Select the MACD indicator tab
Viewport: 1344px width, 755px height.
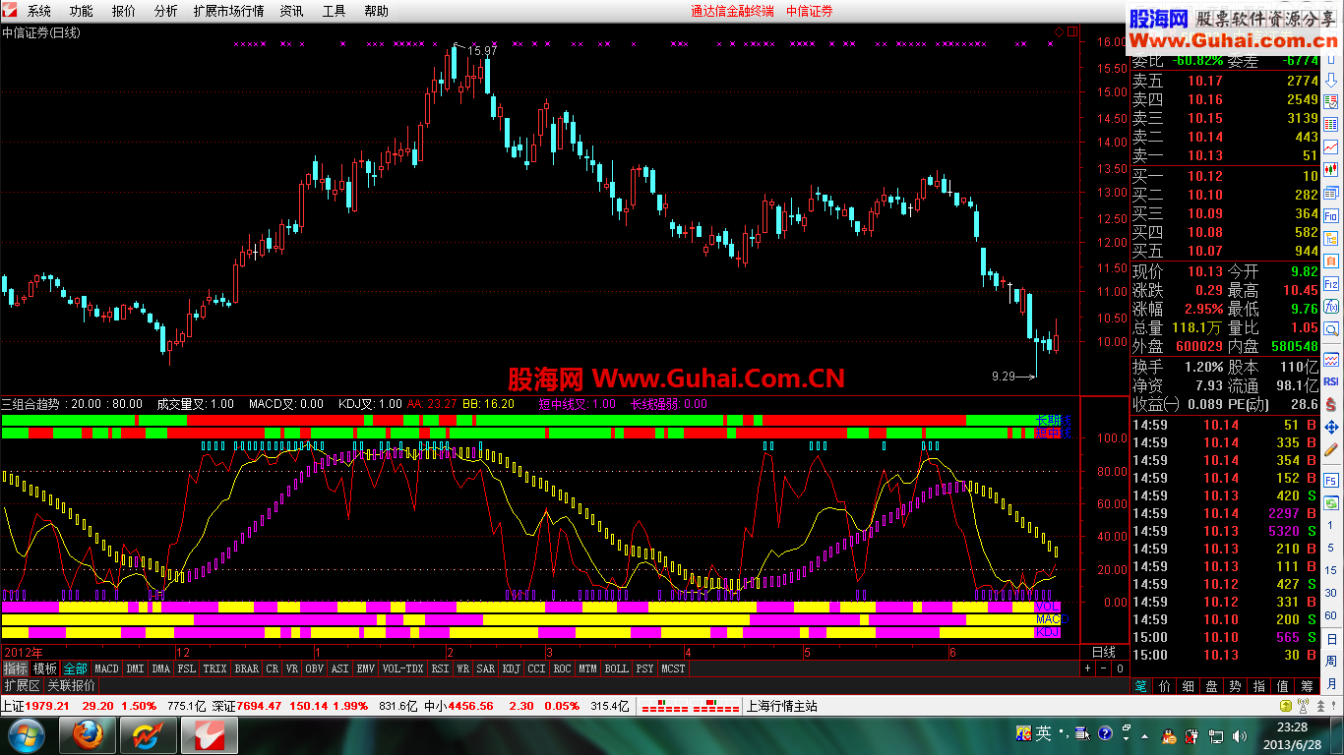click(106, 668)
